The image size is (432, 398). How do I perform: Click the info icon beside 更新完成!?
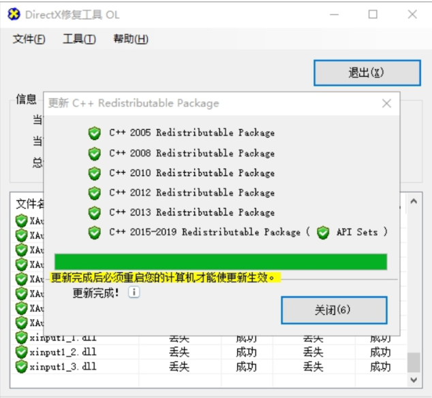tap(134, 292)
